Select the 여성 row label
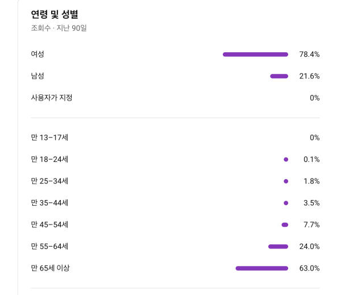This screenshot has width=341, height=295. click(38, 54)
